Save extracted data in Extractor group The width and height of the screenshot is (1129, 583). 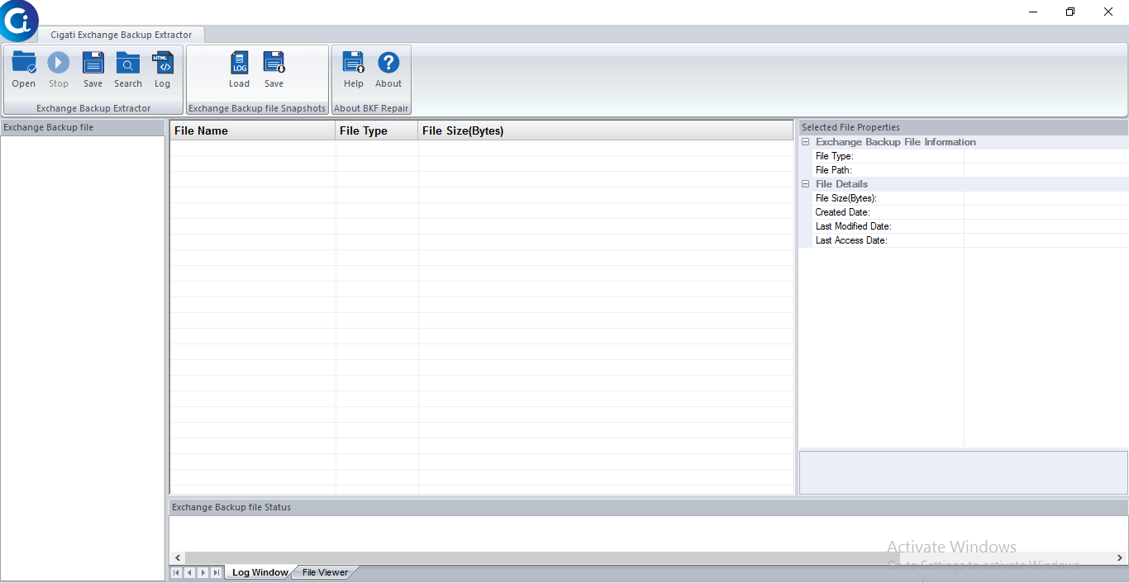(x=93, y=70)
